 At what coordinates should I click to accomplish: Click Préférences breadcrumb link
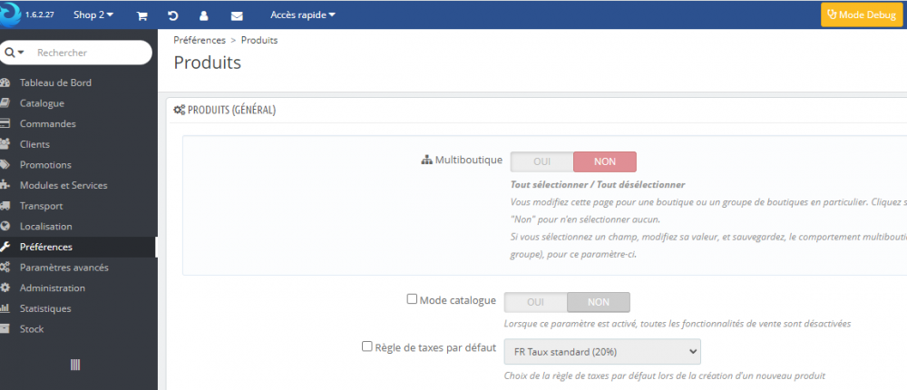click(200, 41)
